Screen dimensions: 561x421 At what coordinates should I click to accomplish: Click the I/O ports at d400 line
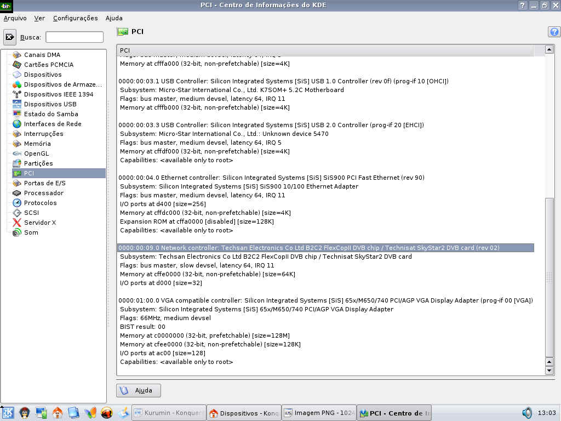tap(163, 204)
